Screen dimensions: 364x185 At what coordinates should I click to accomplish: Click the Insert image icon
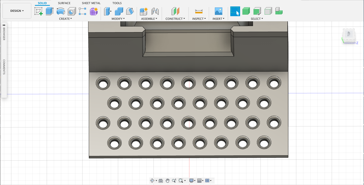[x=218, y=11]
